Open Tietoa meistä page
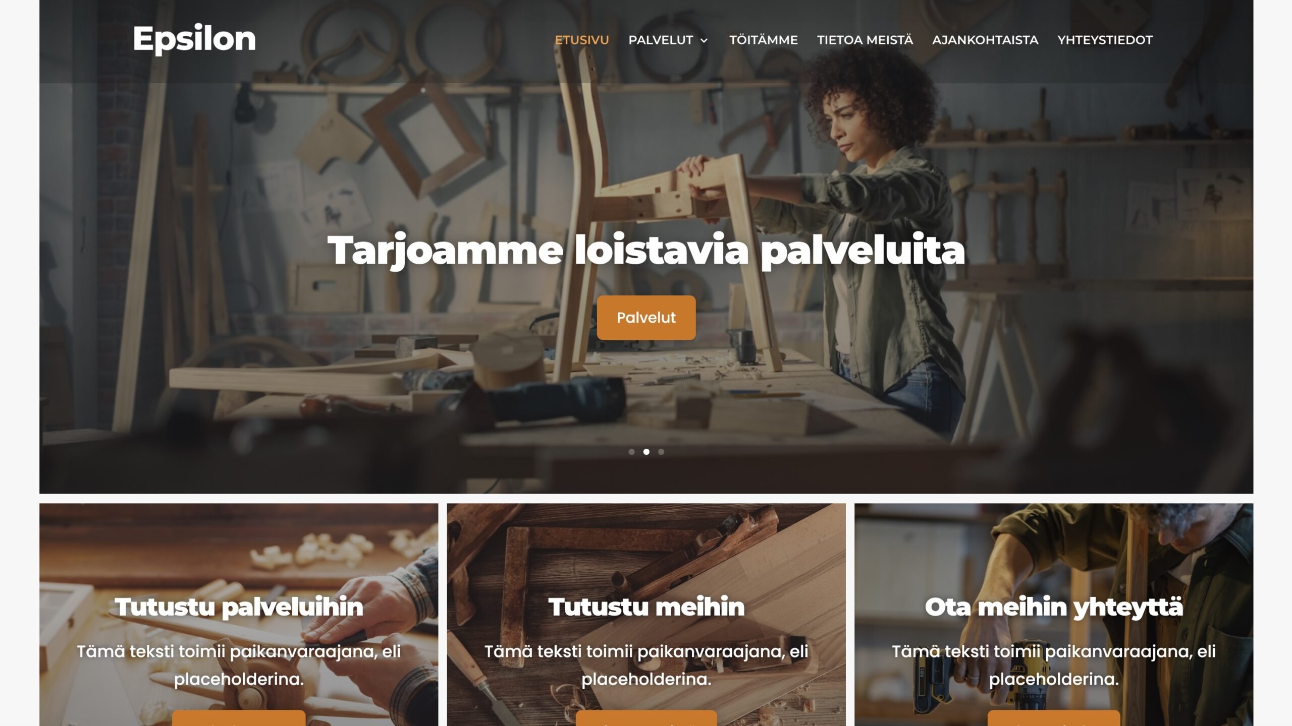The width and height of the screenshot is (1292, 726). [x=865, y=40]
